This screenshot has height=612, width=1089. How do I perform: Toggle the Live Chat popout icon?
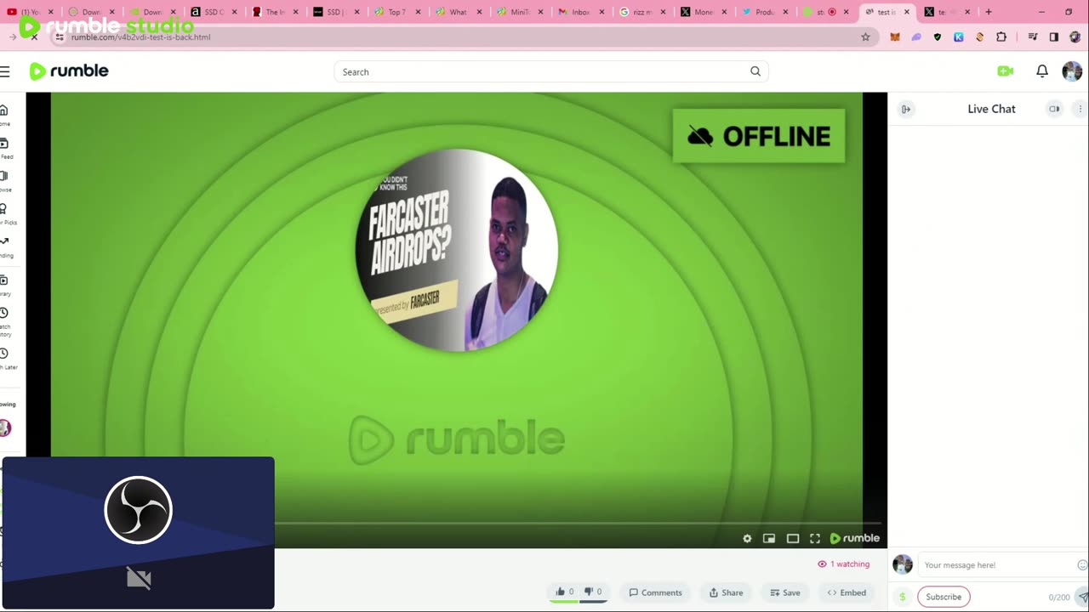pos(1054,109)
